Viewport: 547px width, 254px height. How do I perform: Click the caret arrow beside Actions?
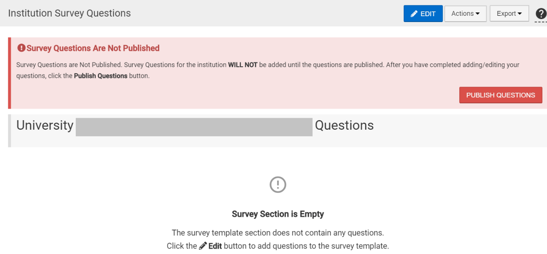tap(478, 14)
